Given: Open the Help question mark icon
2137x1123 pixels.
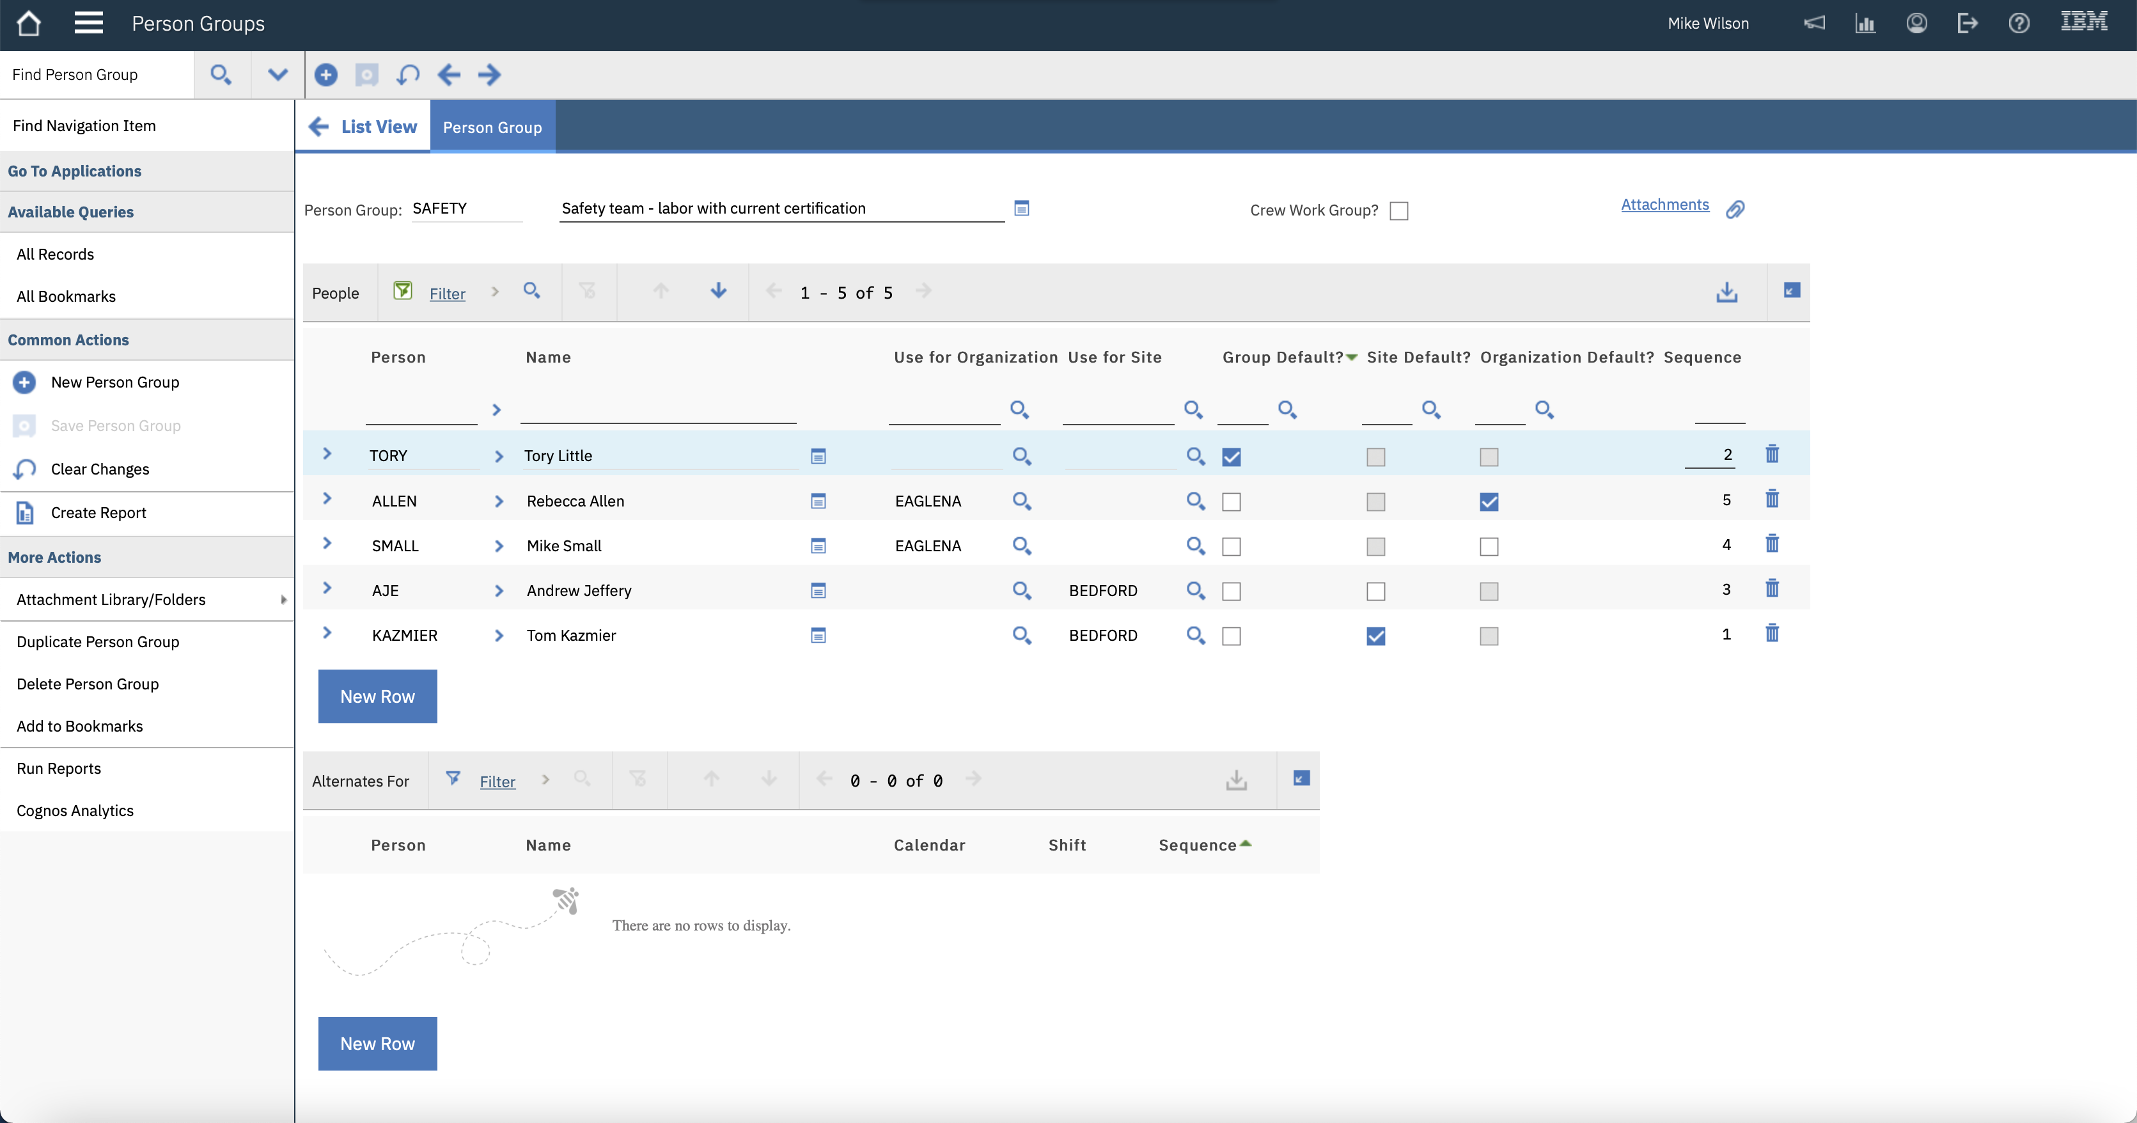Looking at the screenshot, I should [x=2018, y=23].
